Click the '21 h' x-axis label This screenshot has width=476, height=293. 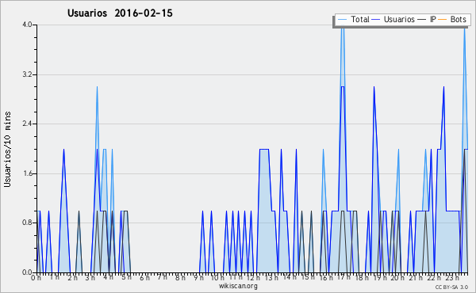pyautogui.click(x=416, y=277)
